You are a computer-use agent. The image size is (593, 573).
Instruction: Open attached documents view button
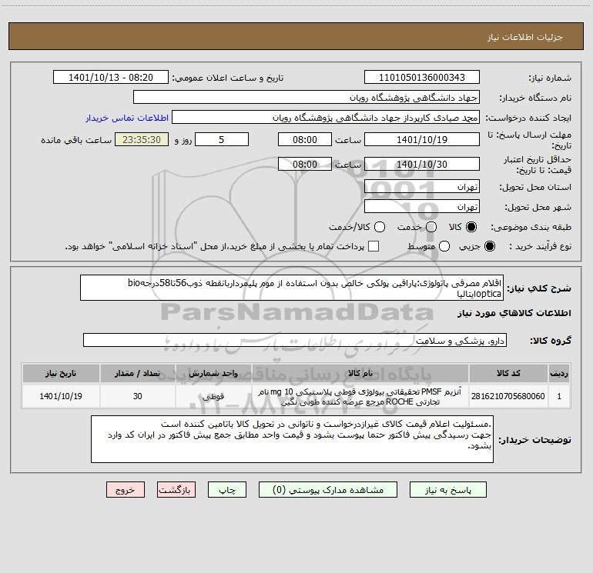coord(328,490)
